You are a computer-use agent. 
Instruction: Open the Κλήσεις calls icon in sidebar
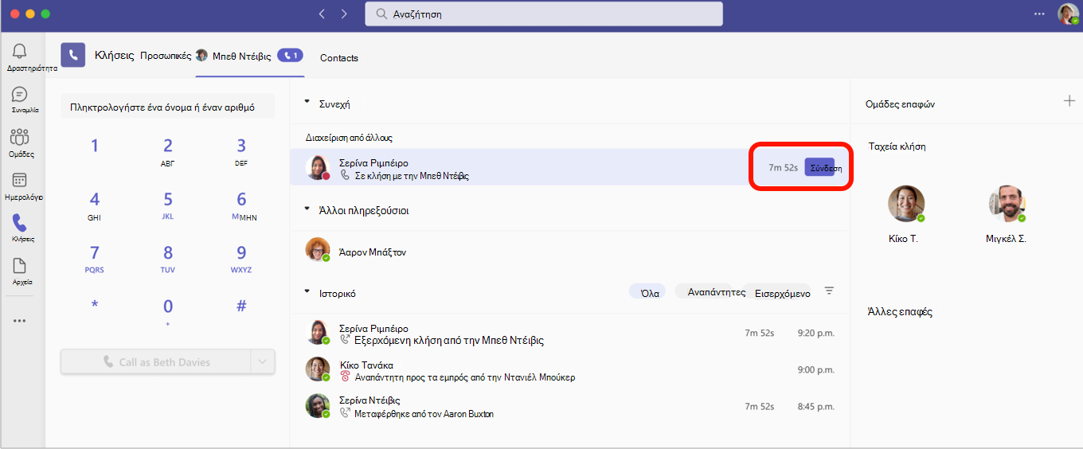[x=20, y=223]
